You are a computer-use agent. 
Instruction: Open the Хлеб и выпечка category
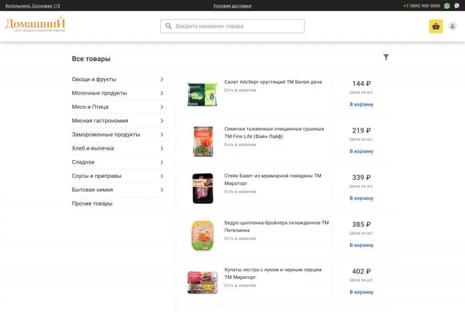pyautogui.click(x=93, y=148)
